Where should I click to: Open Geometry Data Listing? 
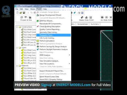(x=53, y=32)
